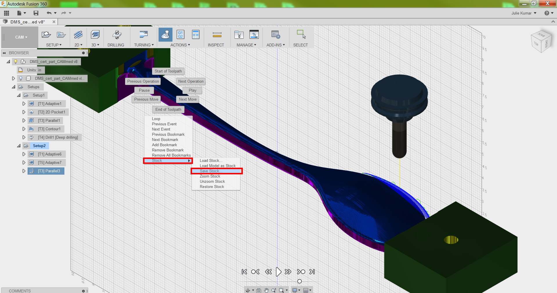Screen dimensions: 557x293
Task: Click the Inspect measure ruler icon
Action: 217,35
